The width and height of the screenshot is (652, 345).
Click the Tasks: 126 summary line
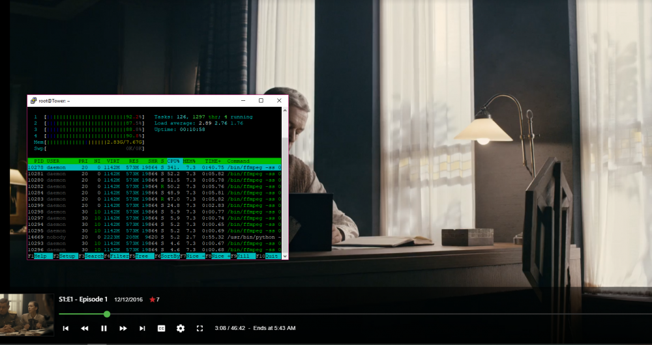[x=203, y=117]
